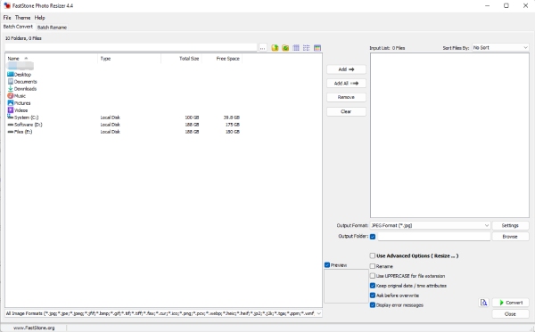Screen dimensions: 535x332
Task: Open the File menu
Action: (x=7, y=18)
